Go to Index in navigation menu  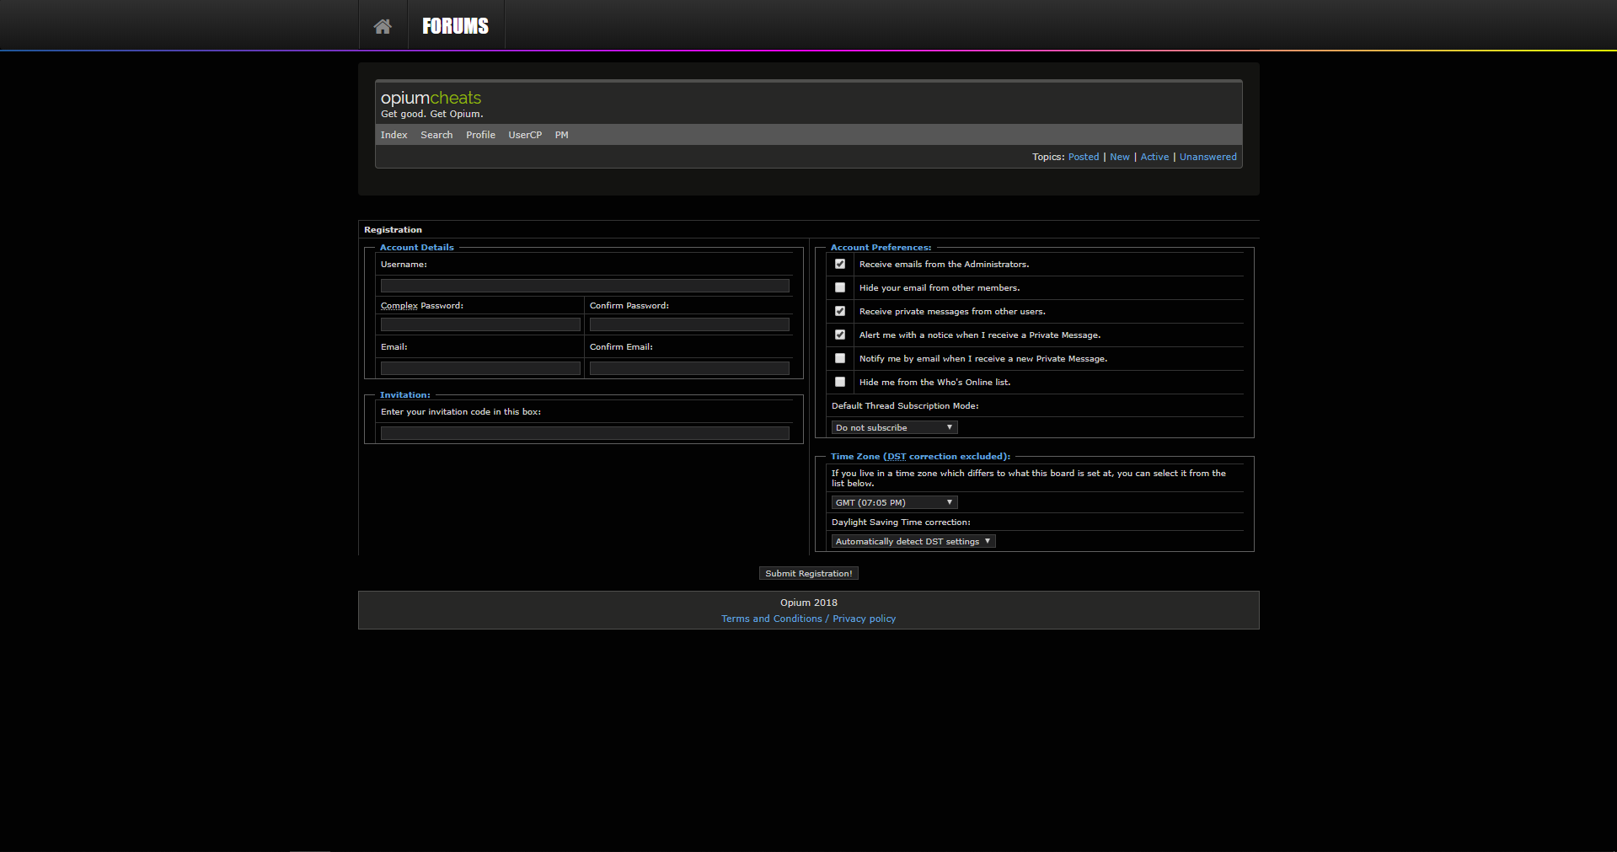coord(394,135)
